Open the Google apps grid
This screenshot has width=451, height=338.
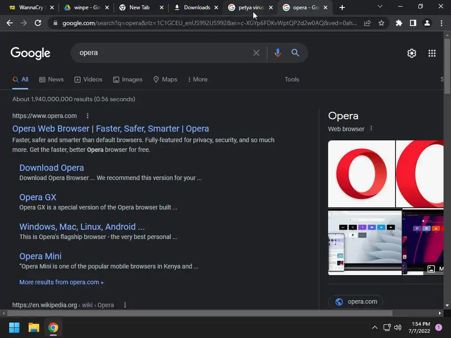point(432,53)
